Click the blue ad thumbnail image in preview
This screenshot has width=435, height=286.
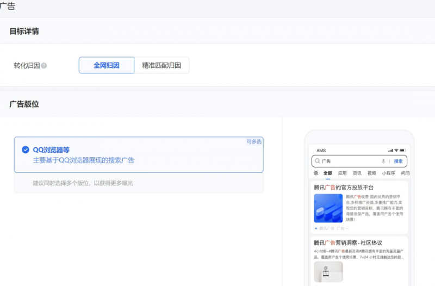tap(328, 208)
